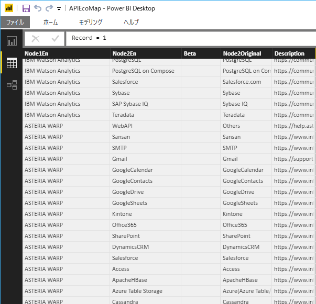Viewport: 316px width, 304px height.
Task: Click the Azure Table Storage cell
Action: [146, 291]
